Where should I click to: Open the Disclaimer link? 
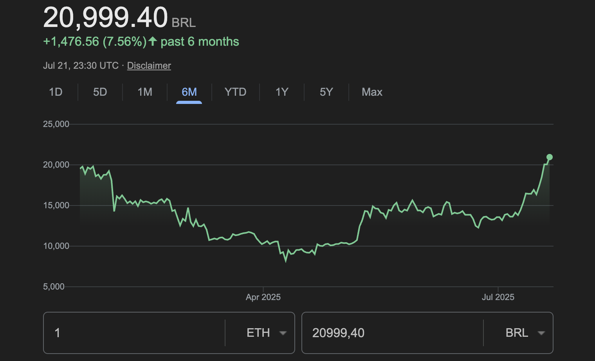(x=149, y=66)
